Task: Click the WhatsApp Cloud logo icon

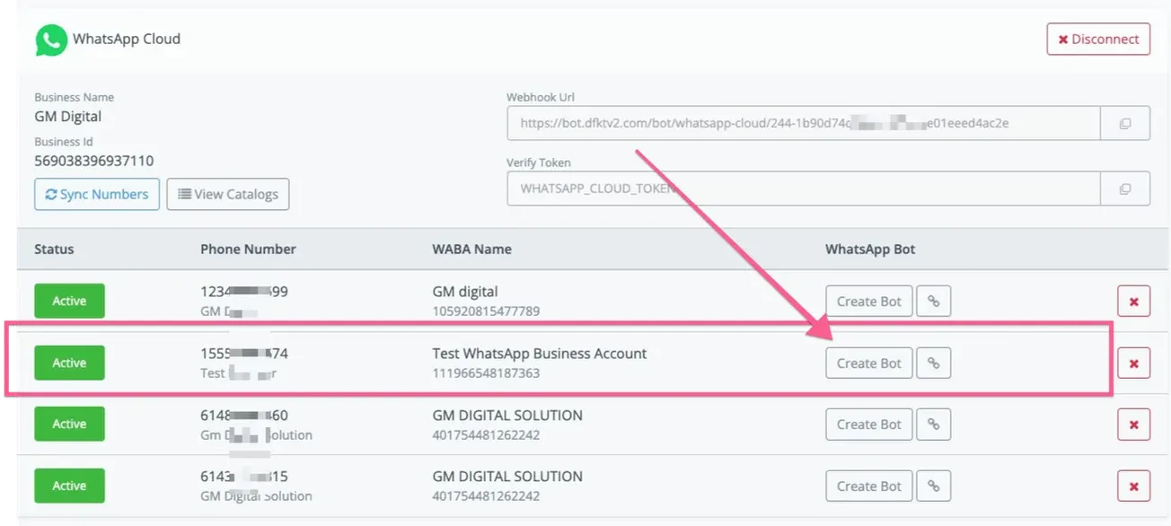Action: [x=51, y=39]
